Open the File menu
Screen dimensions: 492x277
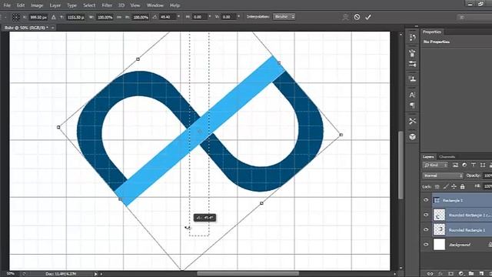point(7,5)
